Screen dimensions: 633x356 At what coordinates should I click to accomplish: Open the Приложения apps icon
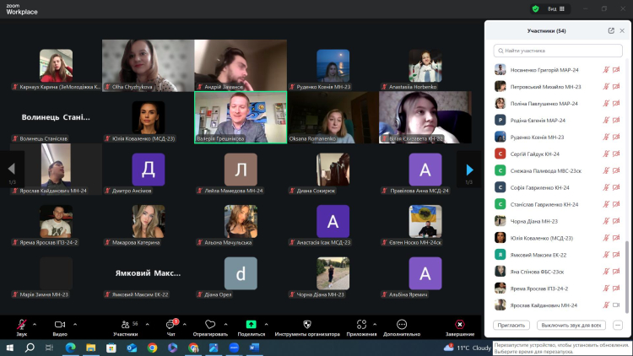tap(361, 324)
